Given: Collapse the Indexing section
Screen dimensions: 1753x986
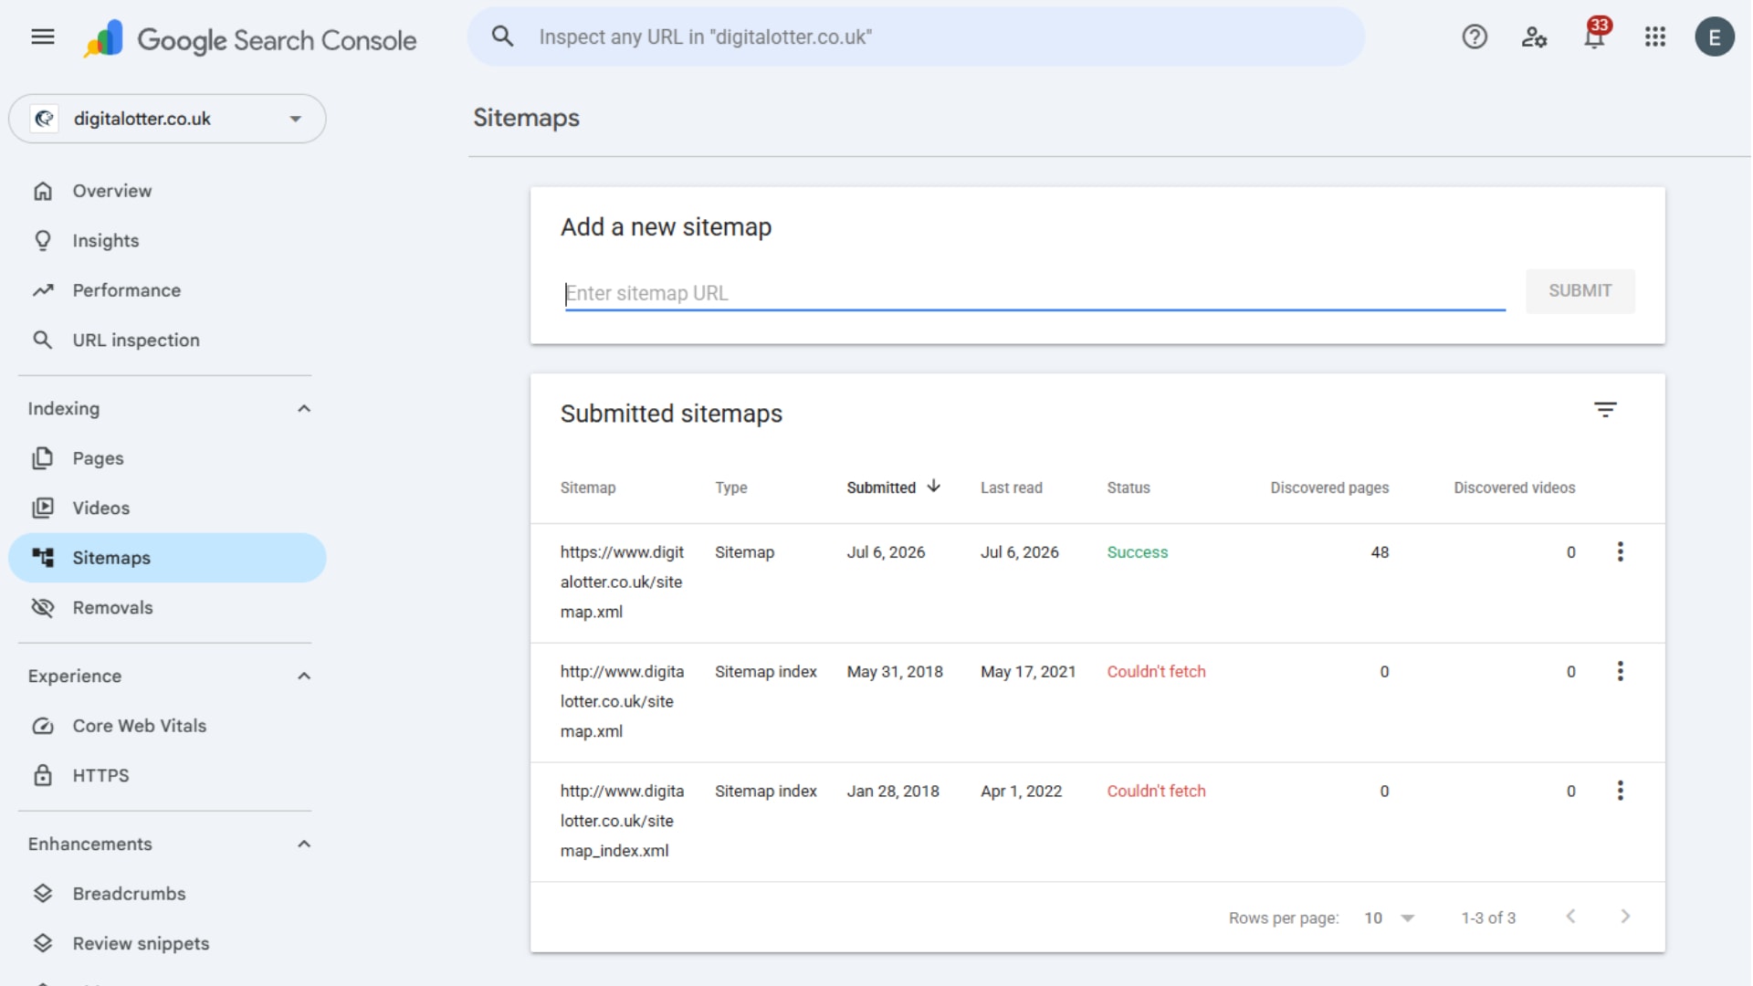Looking at the screenshot, I should [304, 409].
